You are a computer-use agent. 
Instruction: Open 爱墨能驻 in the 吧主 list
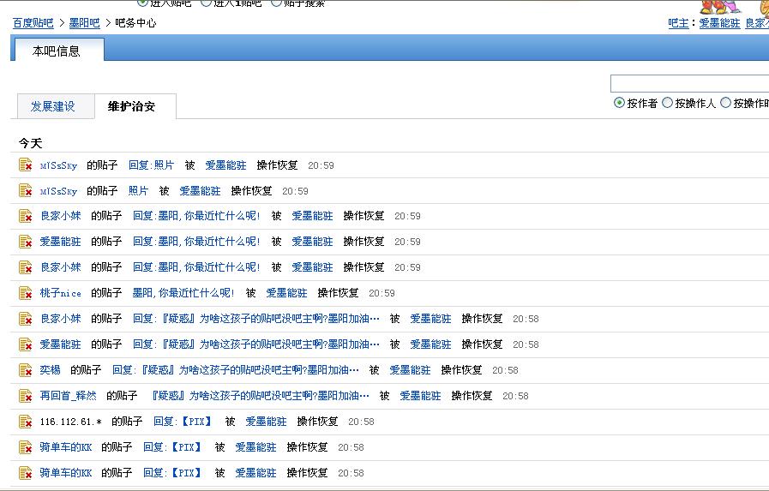tap(719, 23)
